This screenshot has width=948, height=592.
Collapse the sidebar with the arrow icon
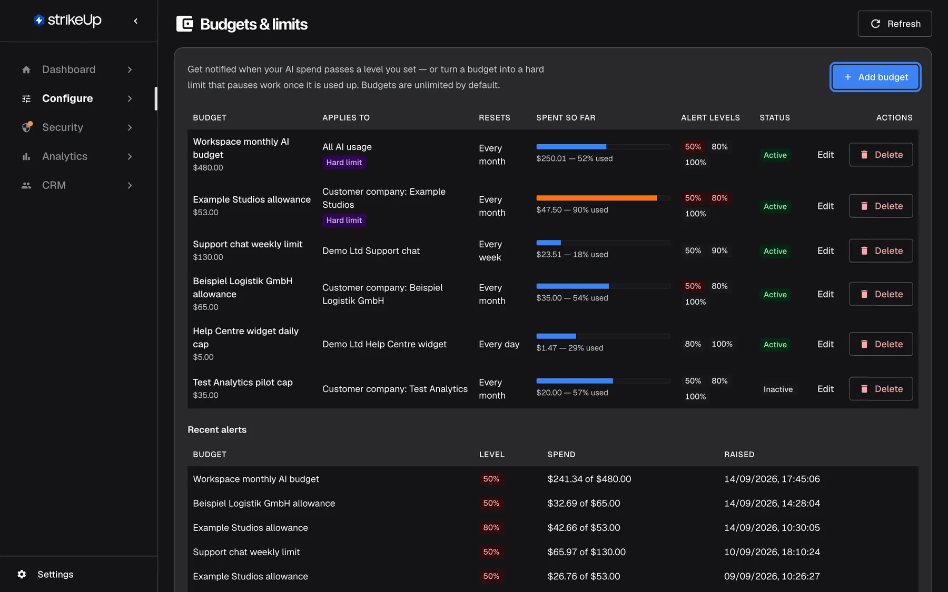pyautogui.click(x=136, y=21)
